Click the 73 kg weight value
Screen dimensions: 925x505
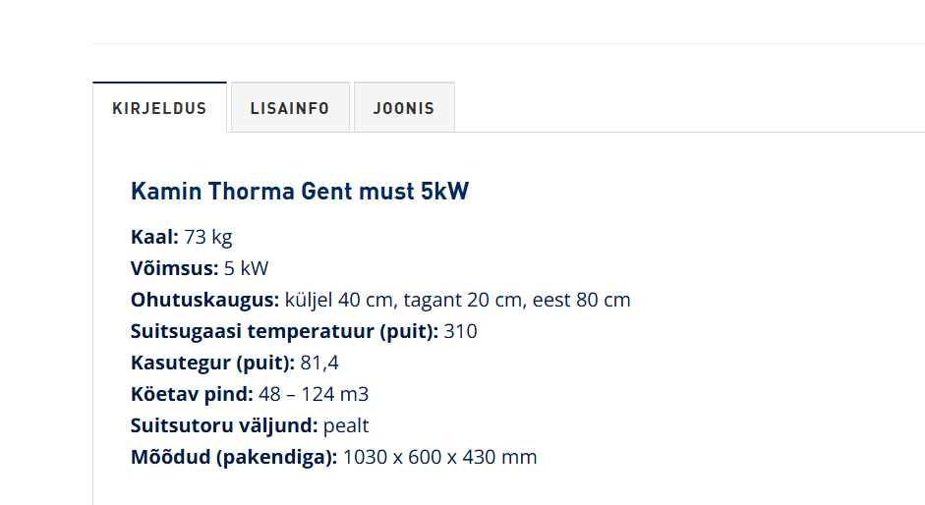click(207, 237)
